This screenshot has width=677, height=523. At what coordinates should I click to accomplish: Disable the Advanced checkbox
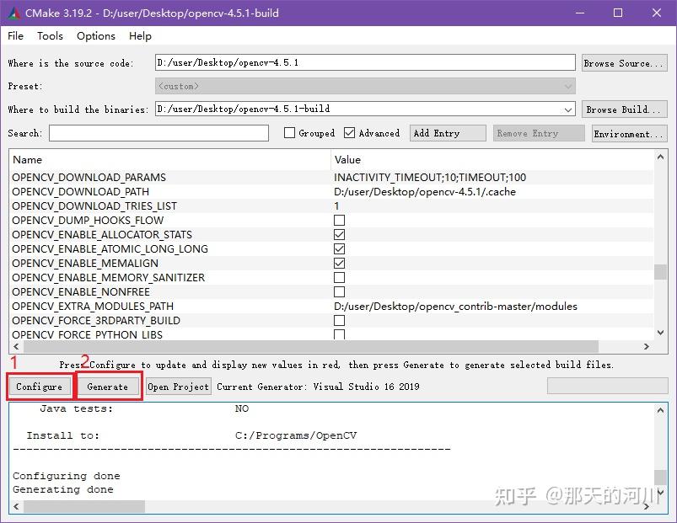[350, 132]
